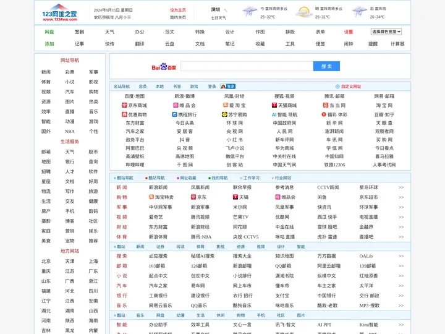This screenshot has height=334, width=445.
Task: Click the red 设置 link in toolbar
Action: pos(349,32)
